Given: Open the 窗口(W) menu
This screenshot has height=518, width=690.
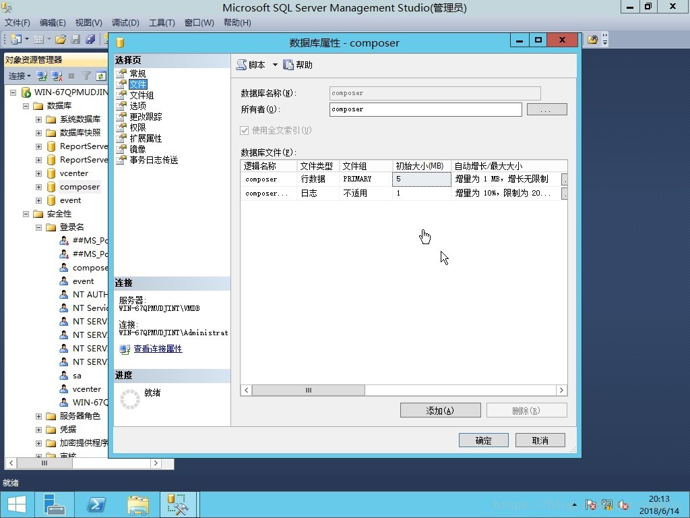Looking at the screenshot, I should click(199, 22).
